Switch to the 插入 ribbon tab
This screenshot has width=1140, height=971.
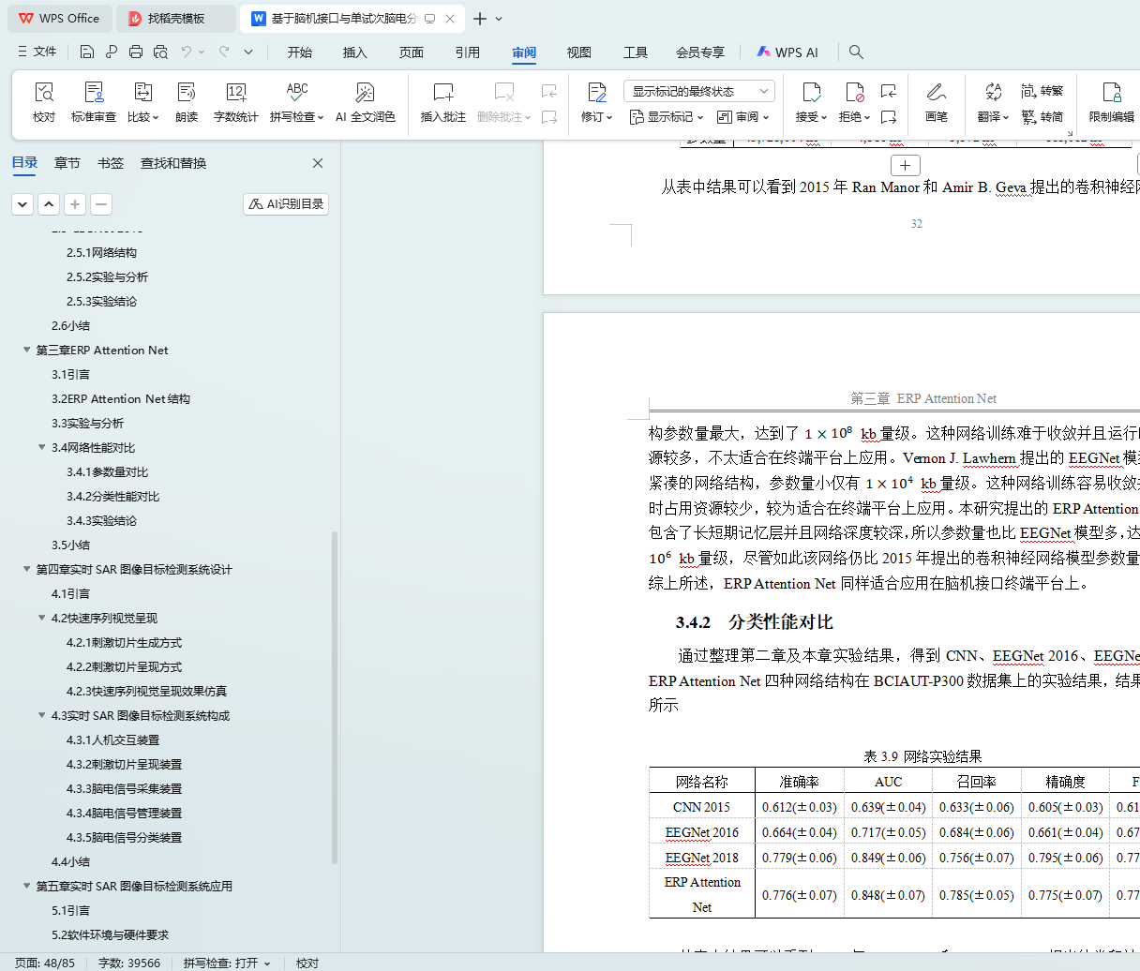point(355,52)
